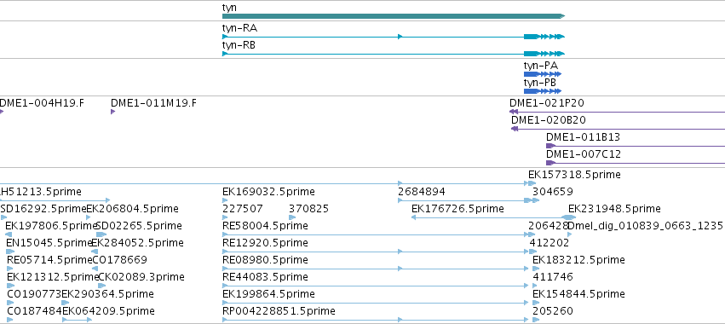Select the tyn-PB protein glyph

(543, 91)
